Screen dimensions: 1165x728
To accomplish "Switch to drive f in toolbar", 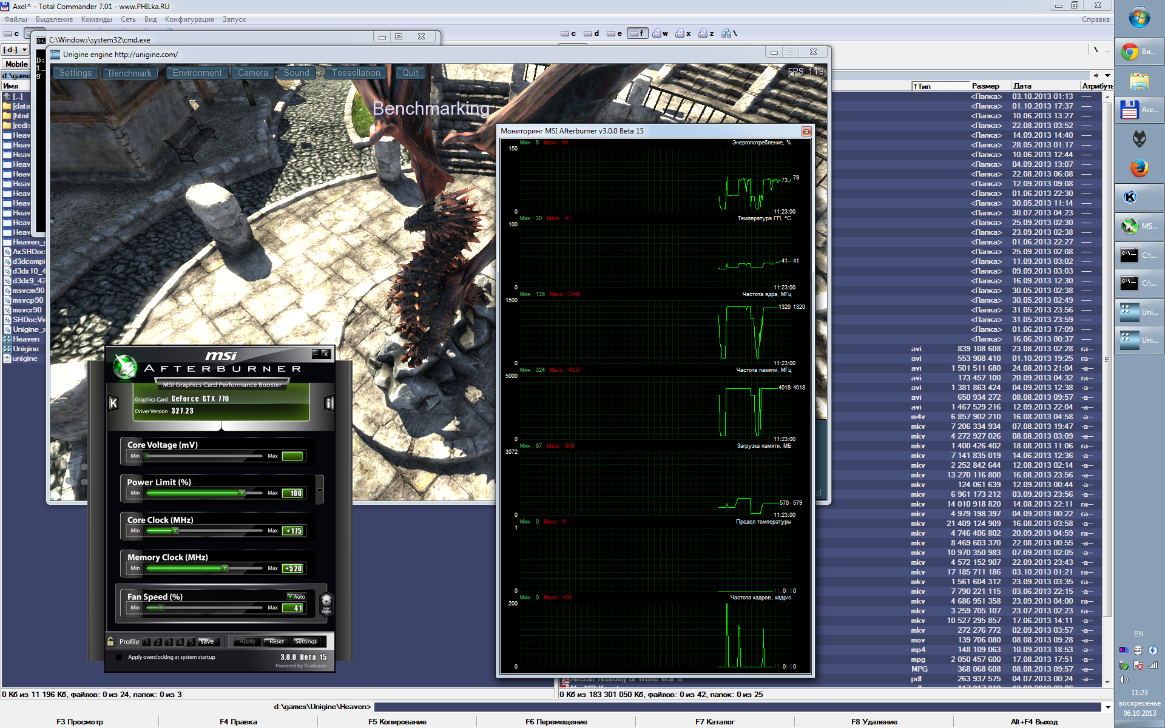I will click(x=637, y=33).
